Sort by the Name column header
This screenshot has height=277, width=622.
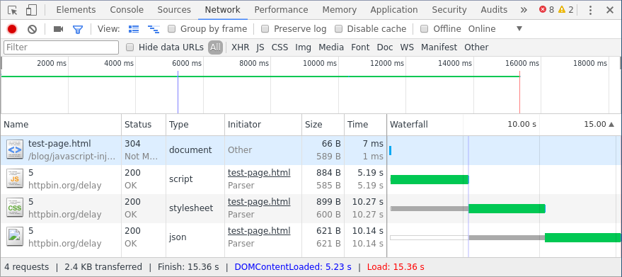pos(61,125)
